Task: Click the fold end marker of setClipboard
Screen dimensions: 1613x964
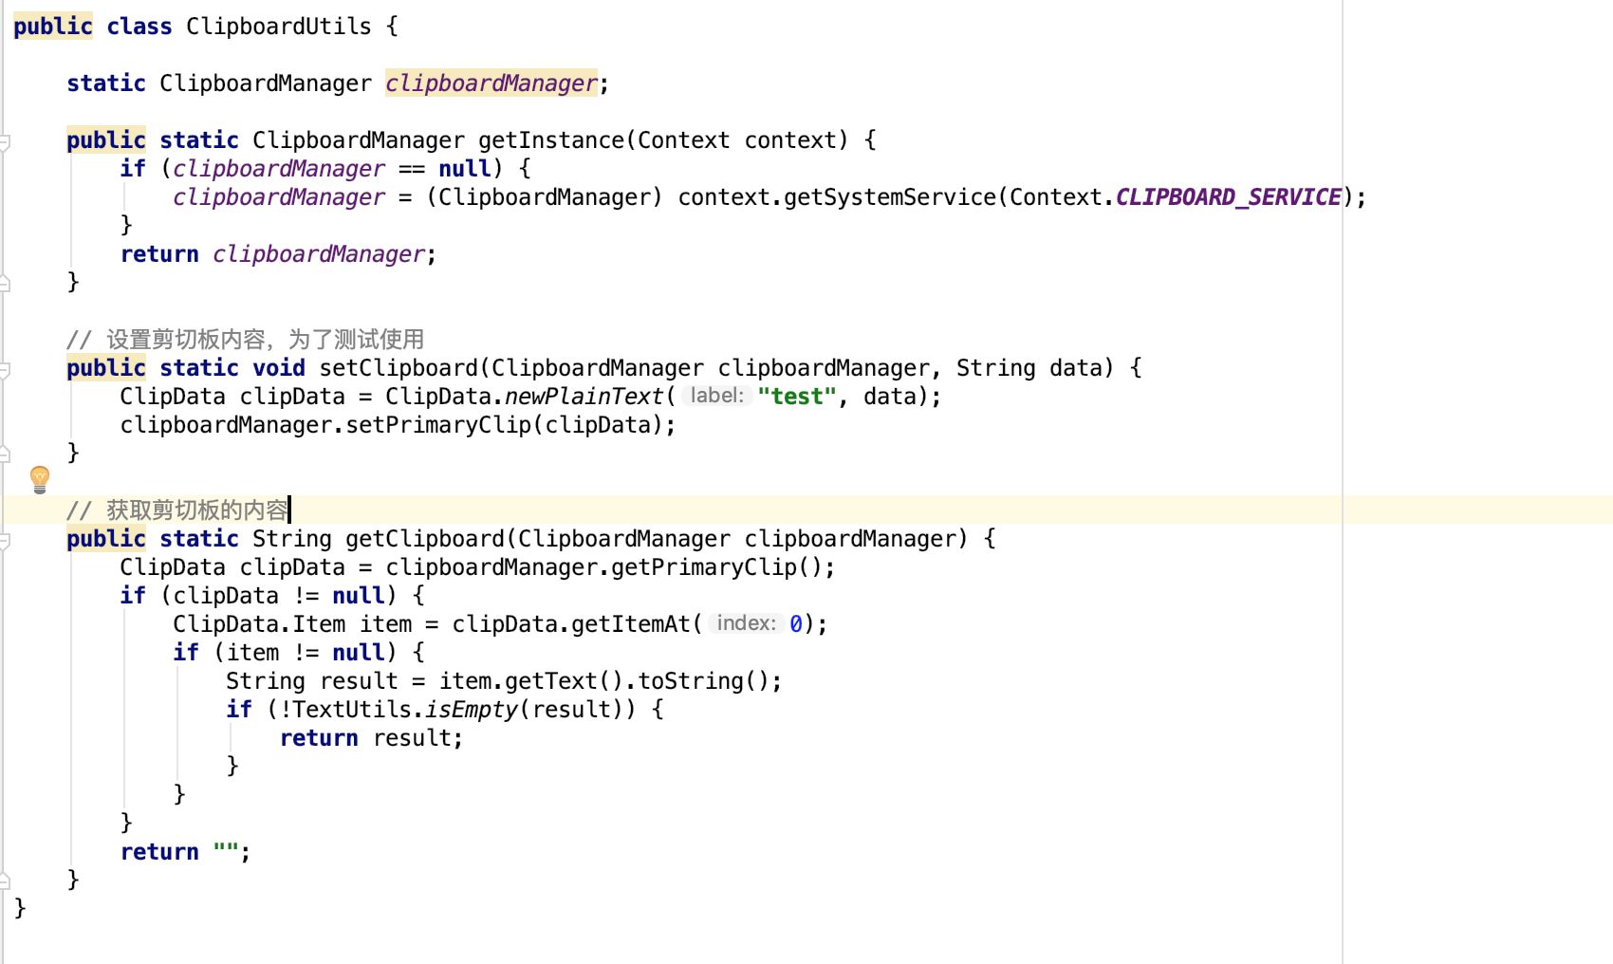Action: point(5,454)
